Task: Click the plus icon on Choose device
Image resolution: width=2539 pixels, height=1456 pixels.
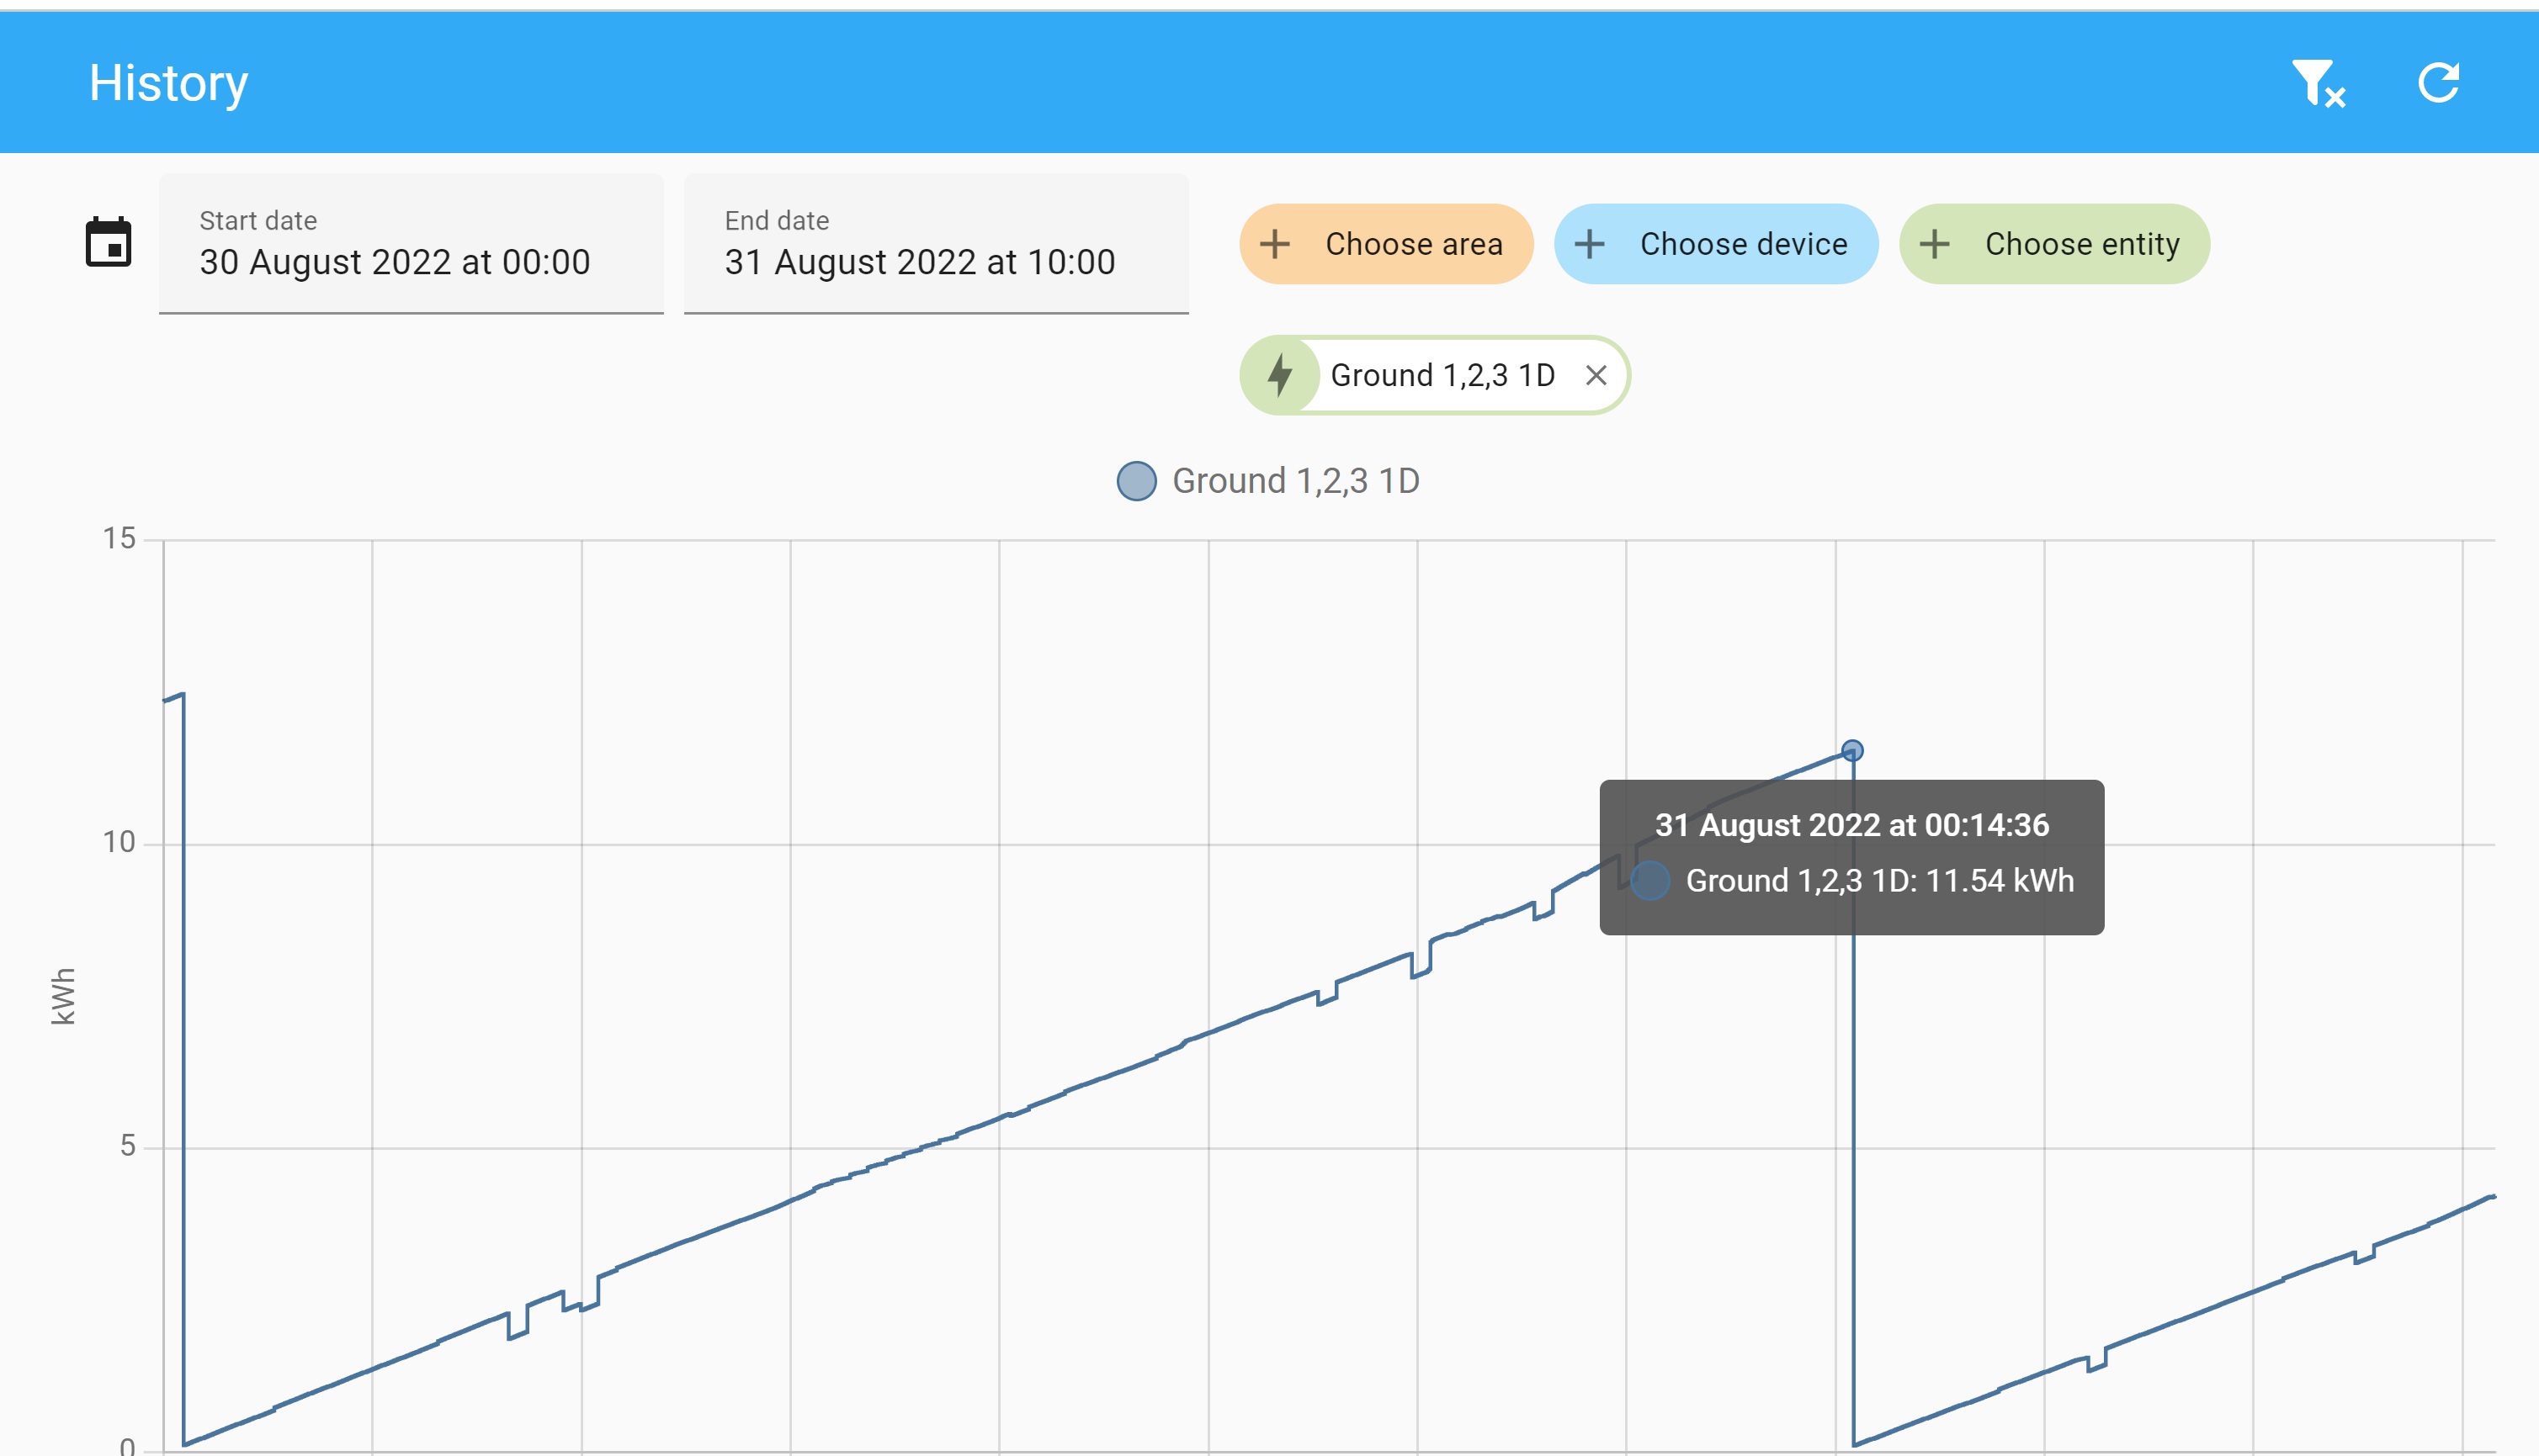Action: tap(1589, 243)
